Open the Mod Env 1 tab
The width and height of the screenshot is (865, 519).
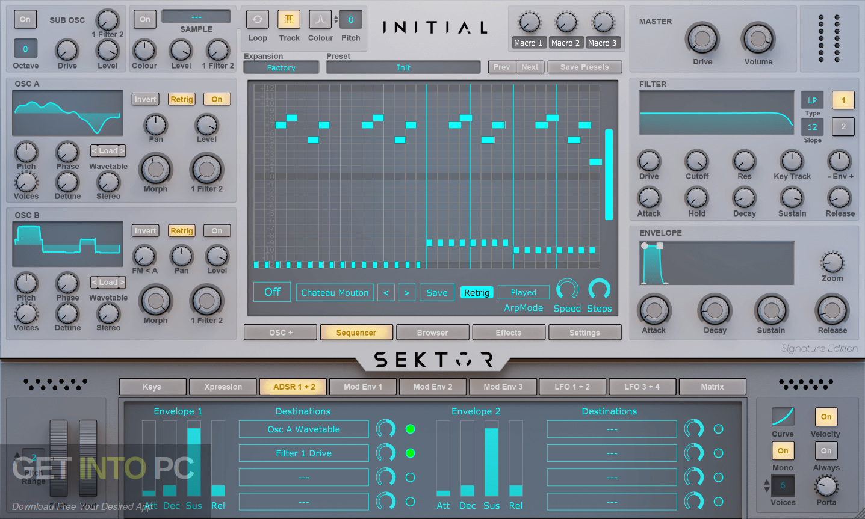coord(362,387)
